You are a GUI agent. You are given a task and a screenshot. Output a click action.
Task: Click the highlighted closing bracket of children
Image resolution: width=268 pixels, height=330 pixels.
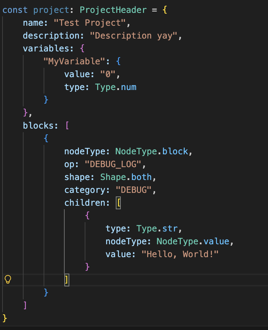67,280
